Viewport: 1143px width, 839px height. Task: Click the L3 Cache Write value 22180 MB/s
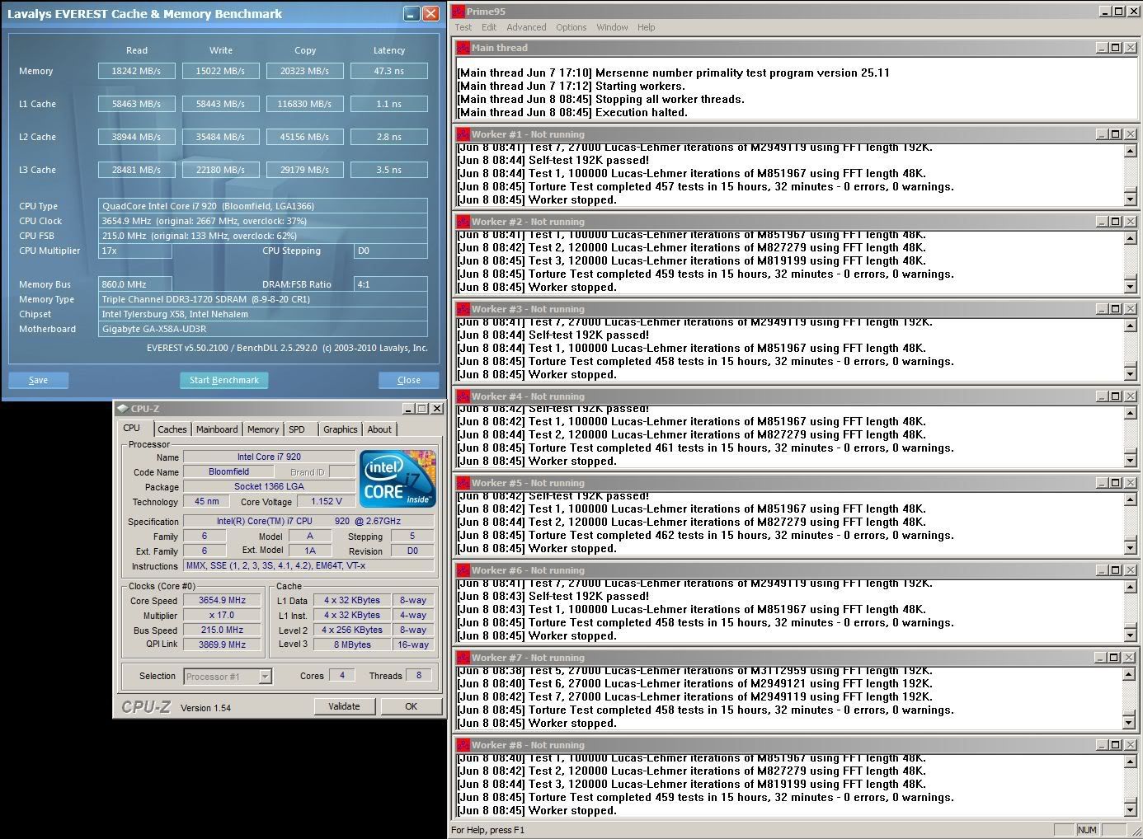click(221, 170)
